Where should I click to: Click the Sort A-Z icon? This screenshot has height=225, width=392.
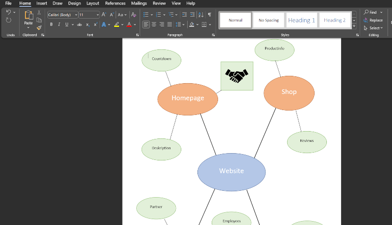[x=201, y=15]
